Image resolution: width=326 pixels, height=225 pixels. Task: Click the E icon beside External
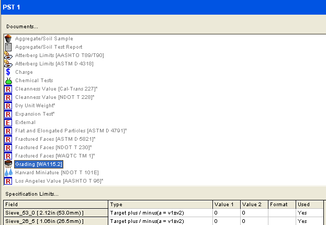point(8,122)
